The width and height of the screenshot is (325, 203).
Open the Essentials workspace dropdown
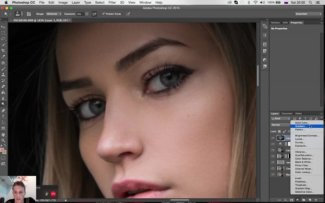coord(308,14)
